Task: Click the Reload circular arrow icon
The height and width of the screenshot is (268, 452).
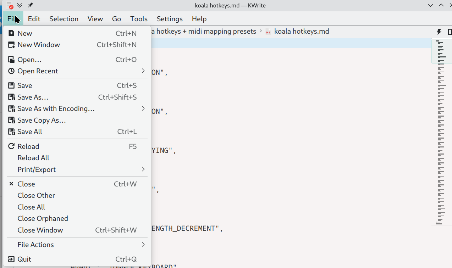Action: [x=11, y=146]
